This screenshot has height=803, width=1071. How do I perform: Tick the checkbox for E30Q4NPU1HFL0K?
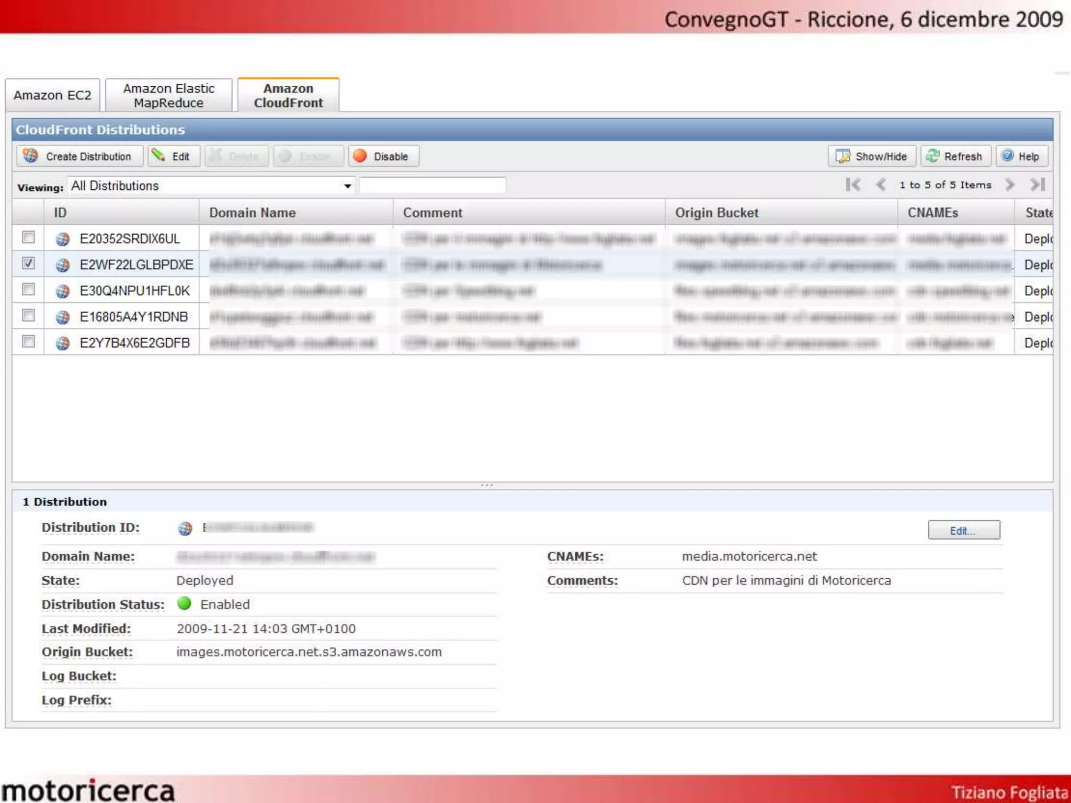[x=28, y=290]
